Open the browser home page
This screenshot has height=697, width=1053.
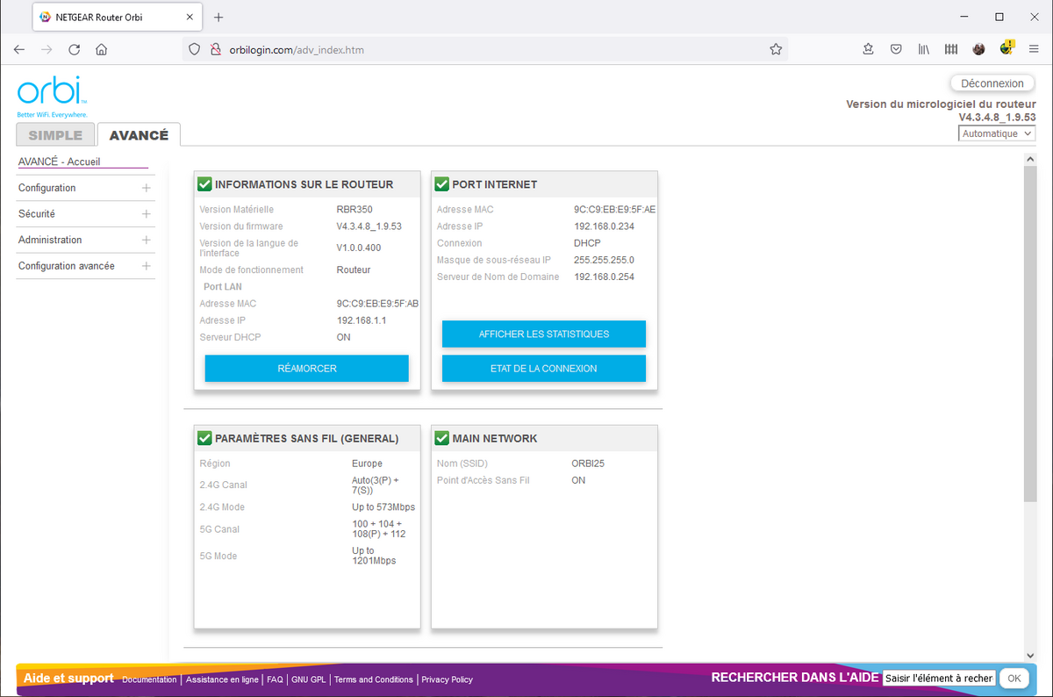point(102,50)
